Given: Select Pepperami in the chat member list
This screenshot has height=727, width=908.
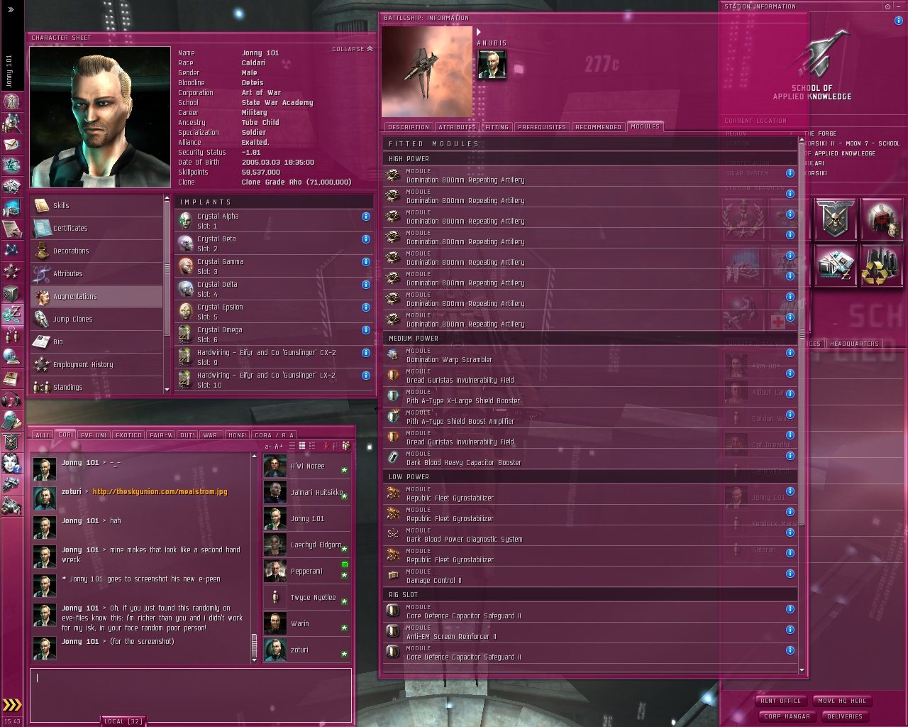Looking at the screenshot, I should click(x=306, y=571).
